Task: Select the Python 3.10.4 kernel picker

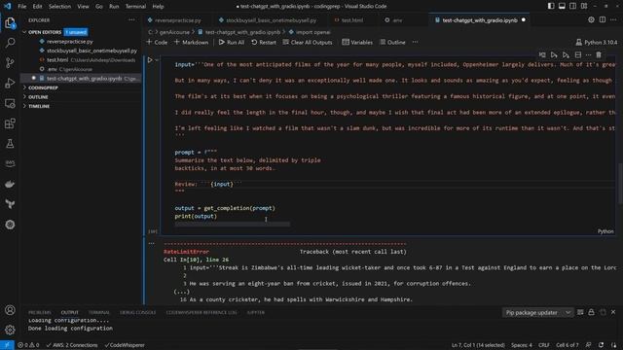Action: tap(597, 42)
